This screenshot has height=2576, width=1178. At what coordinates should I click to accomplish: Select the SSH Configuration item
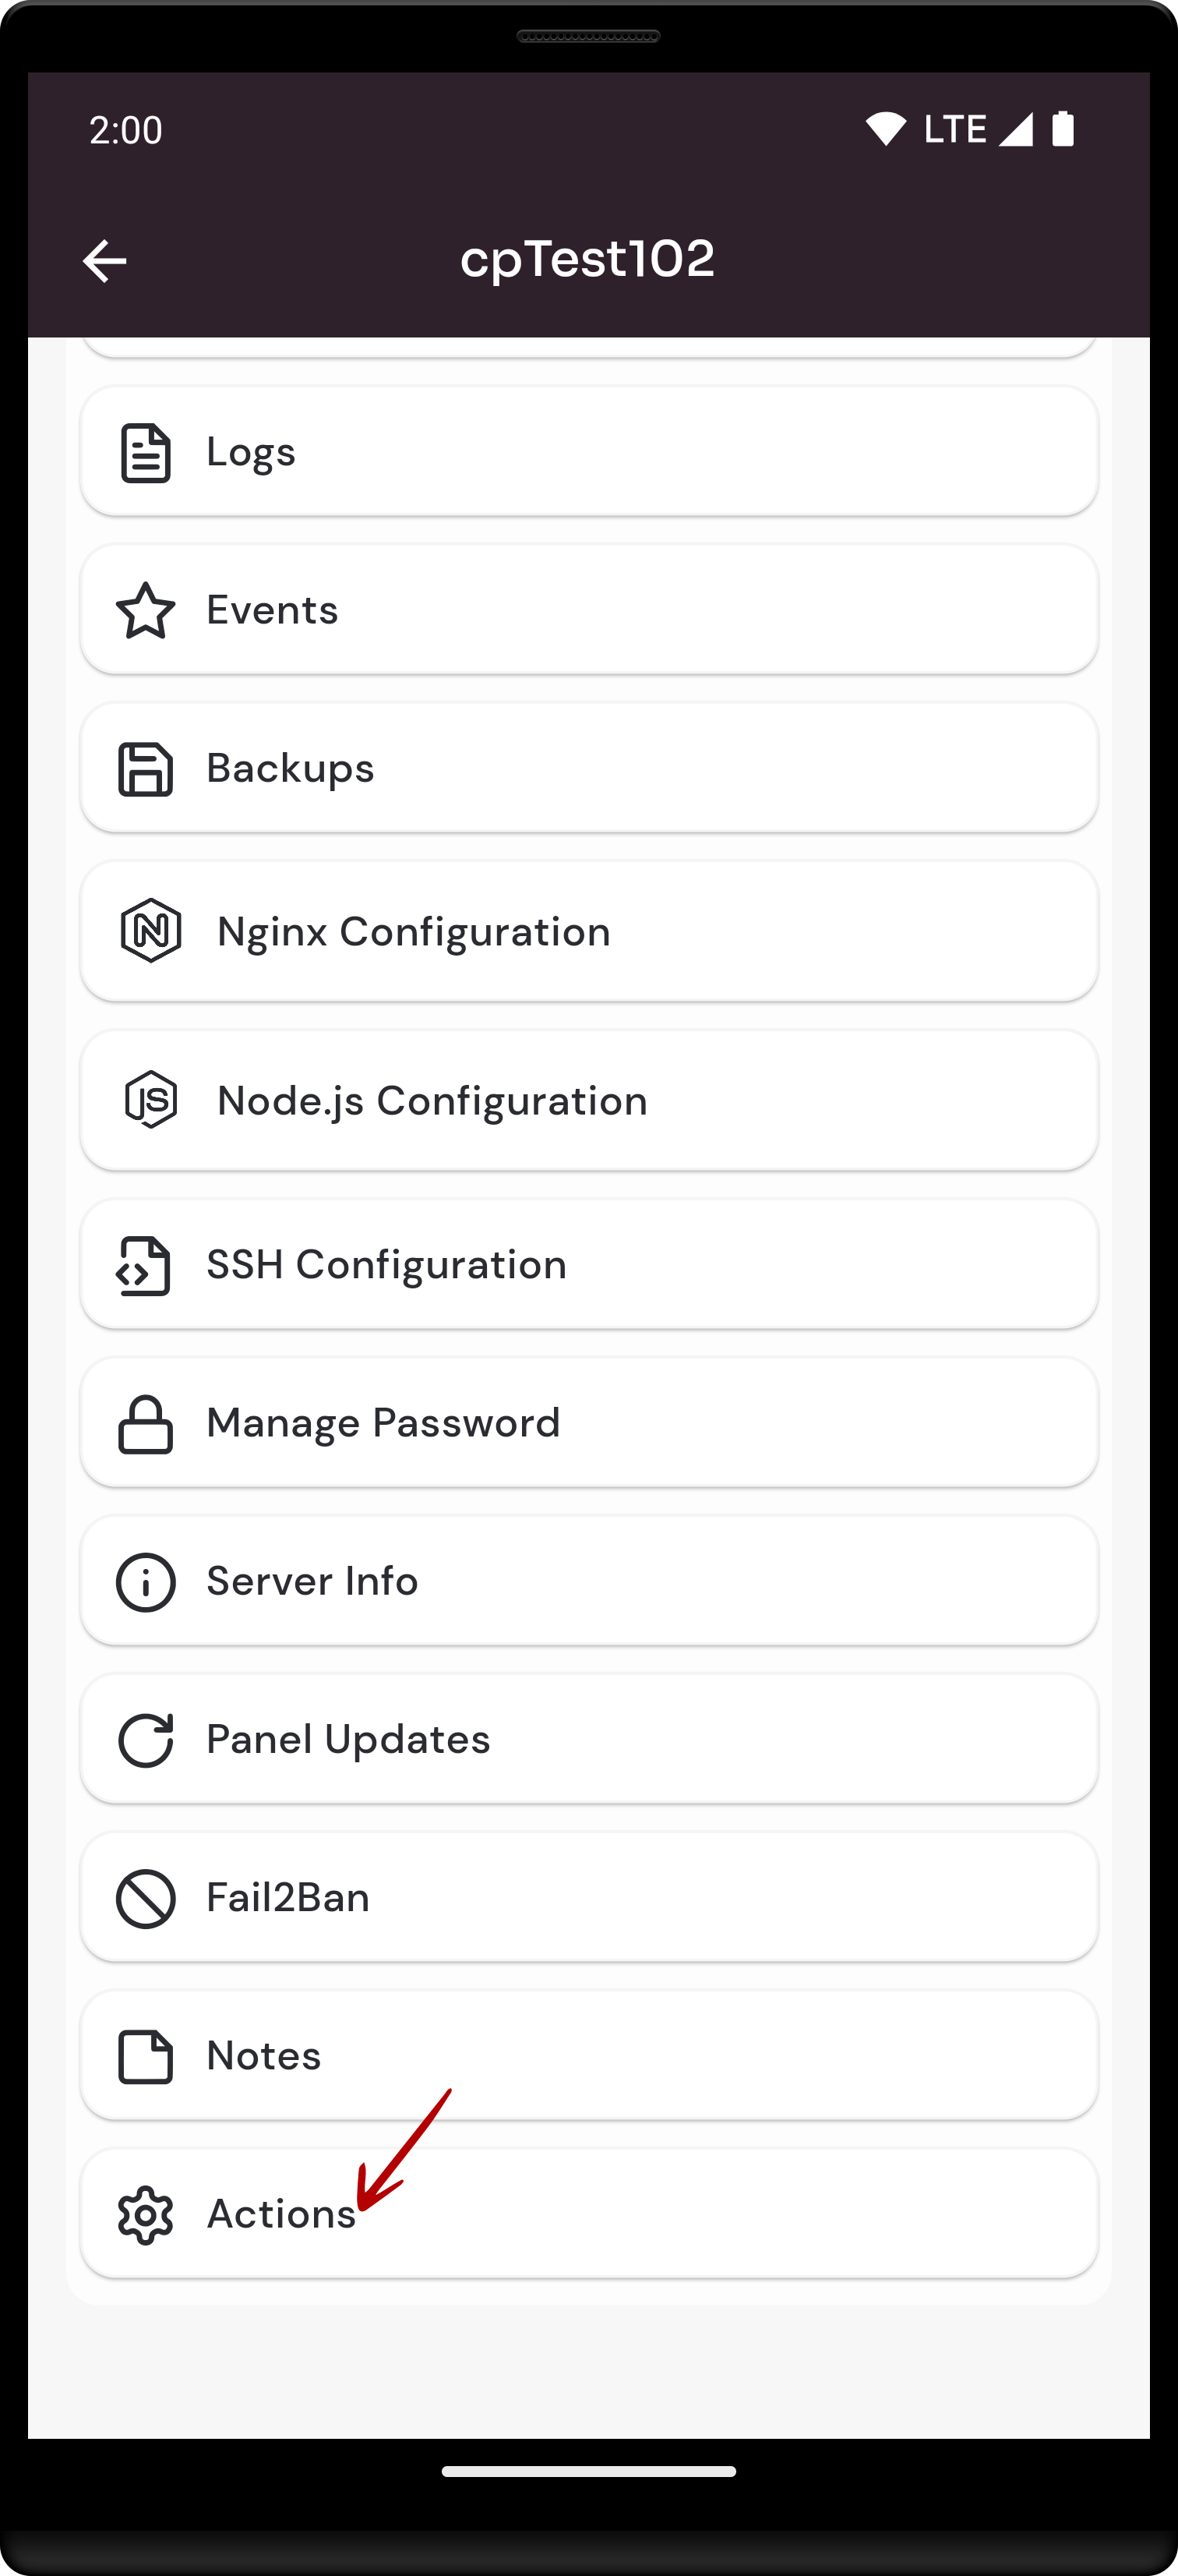coord(589,1265)
